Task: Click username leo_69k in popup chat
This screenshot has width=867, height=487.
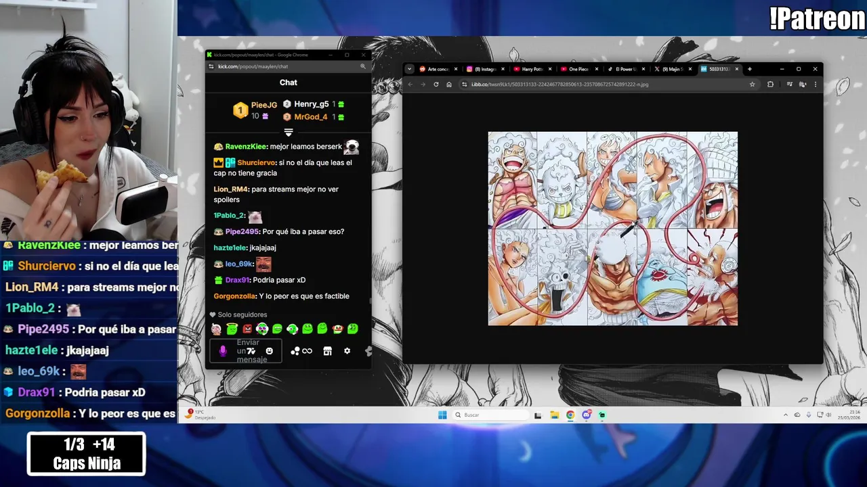Action: (x=238, y=264)
